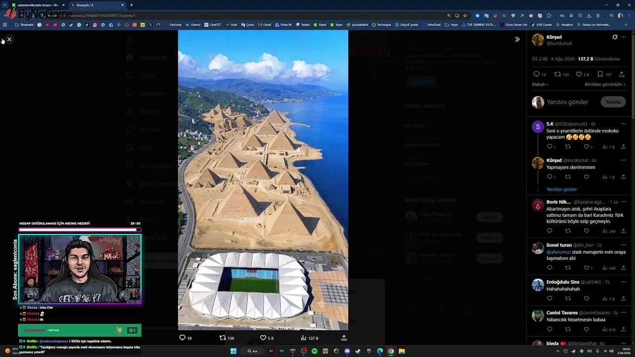Like Kürşad's 'Yapmayanı' reply

[586, 177]
